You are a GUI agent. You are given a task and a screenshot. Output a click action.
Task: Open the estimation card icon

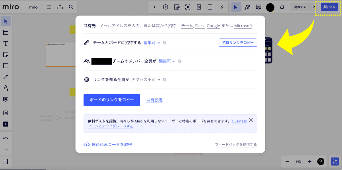[199, 7]
